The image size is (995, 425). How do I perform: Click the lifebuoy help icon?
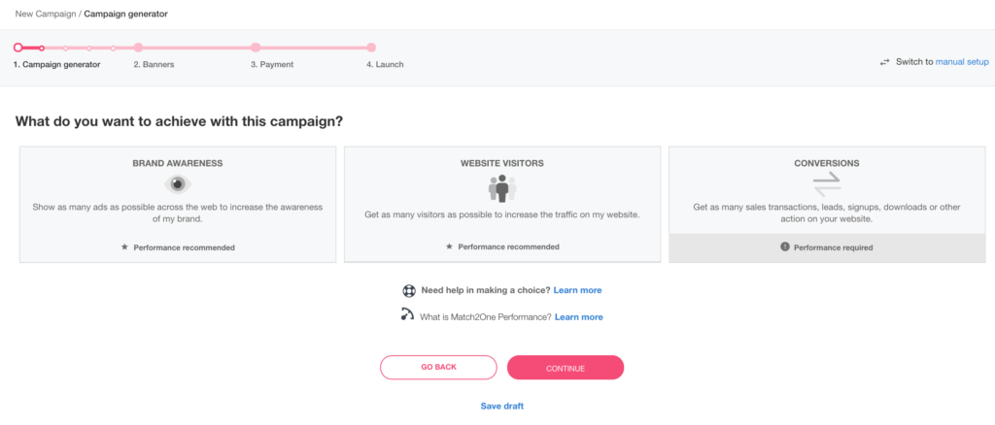409,291
